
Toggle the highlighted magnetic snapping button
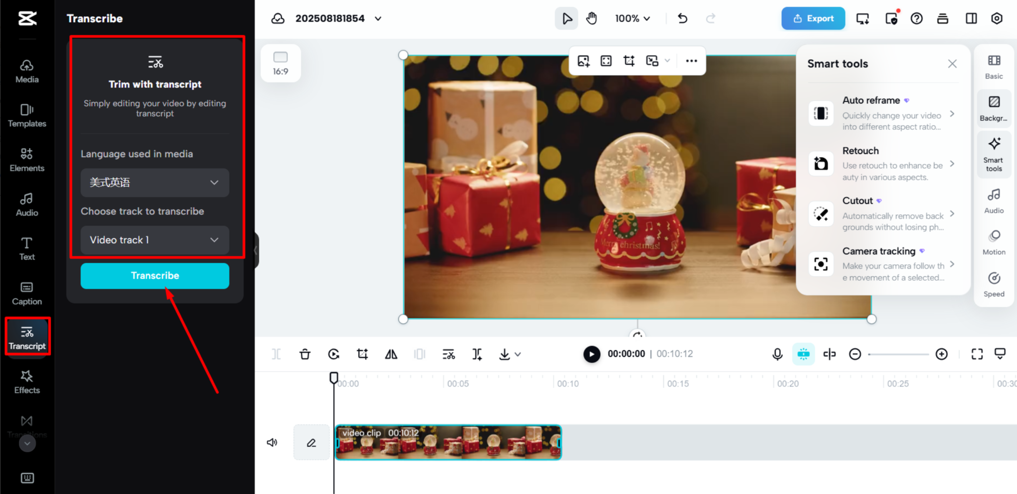[x=804, y=354]
